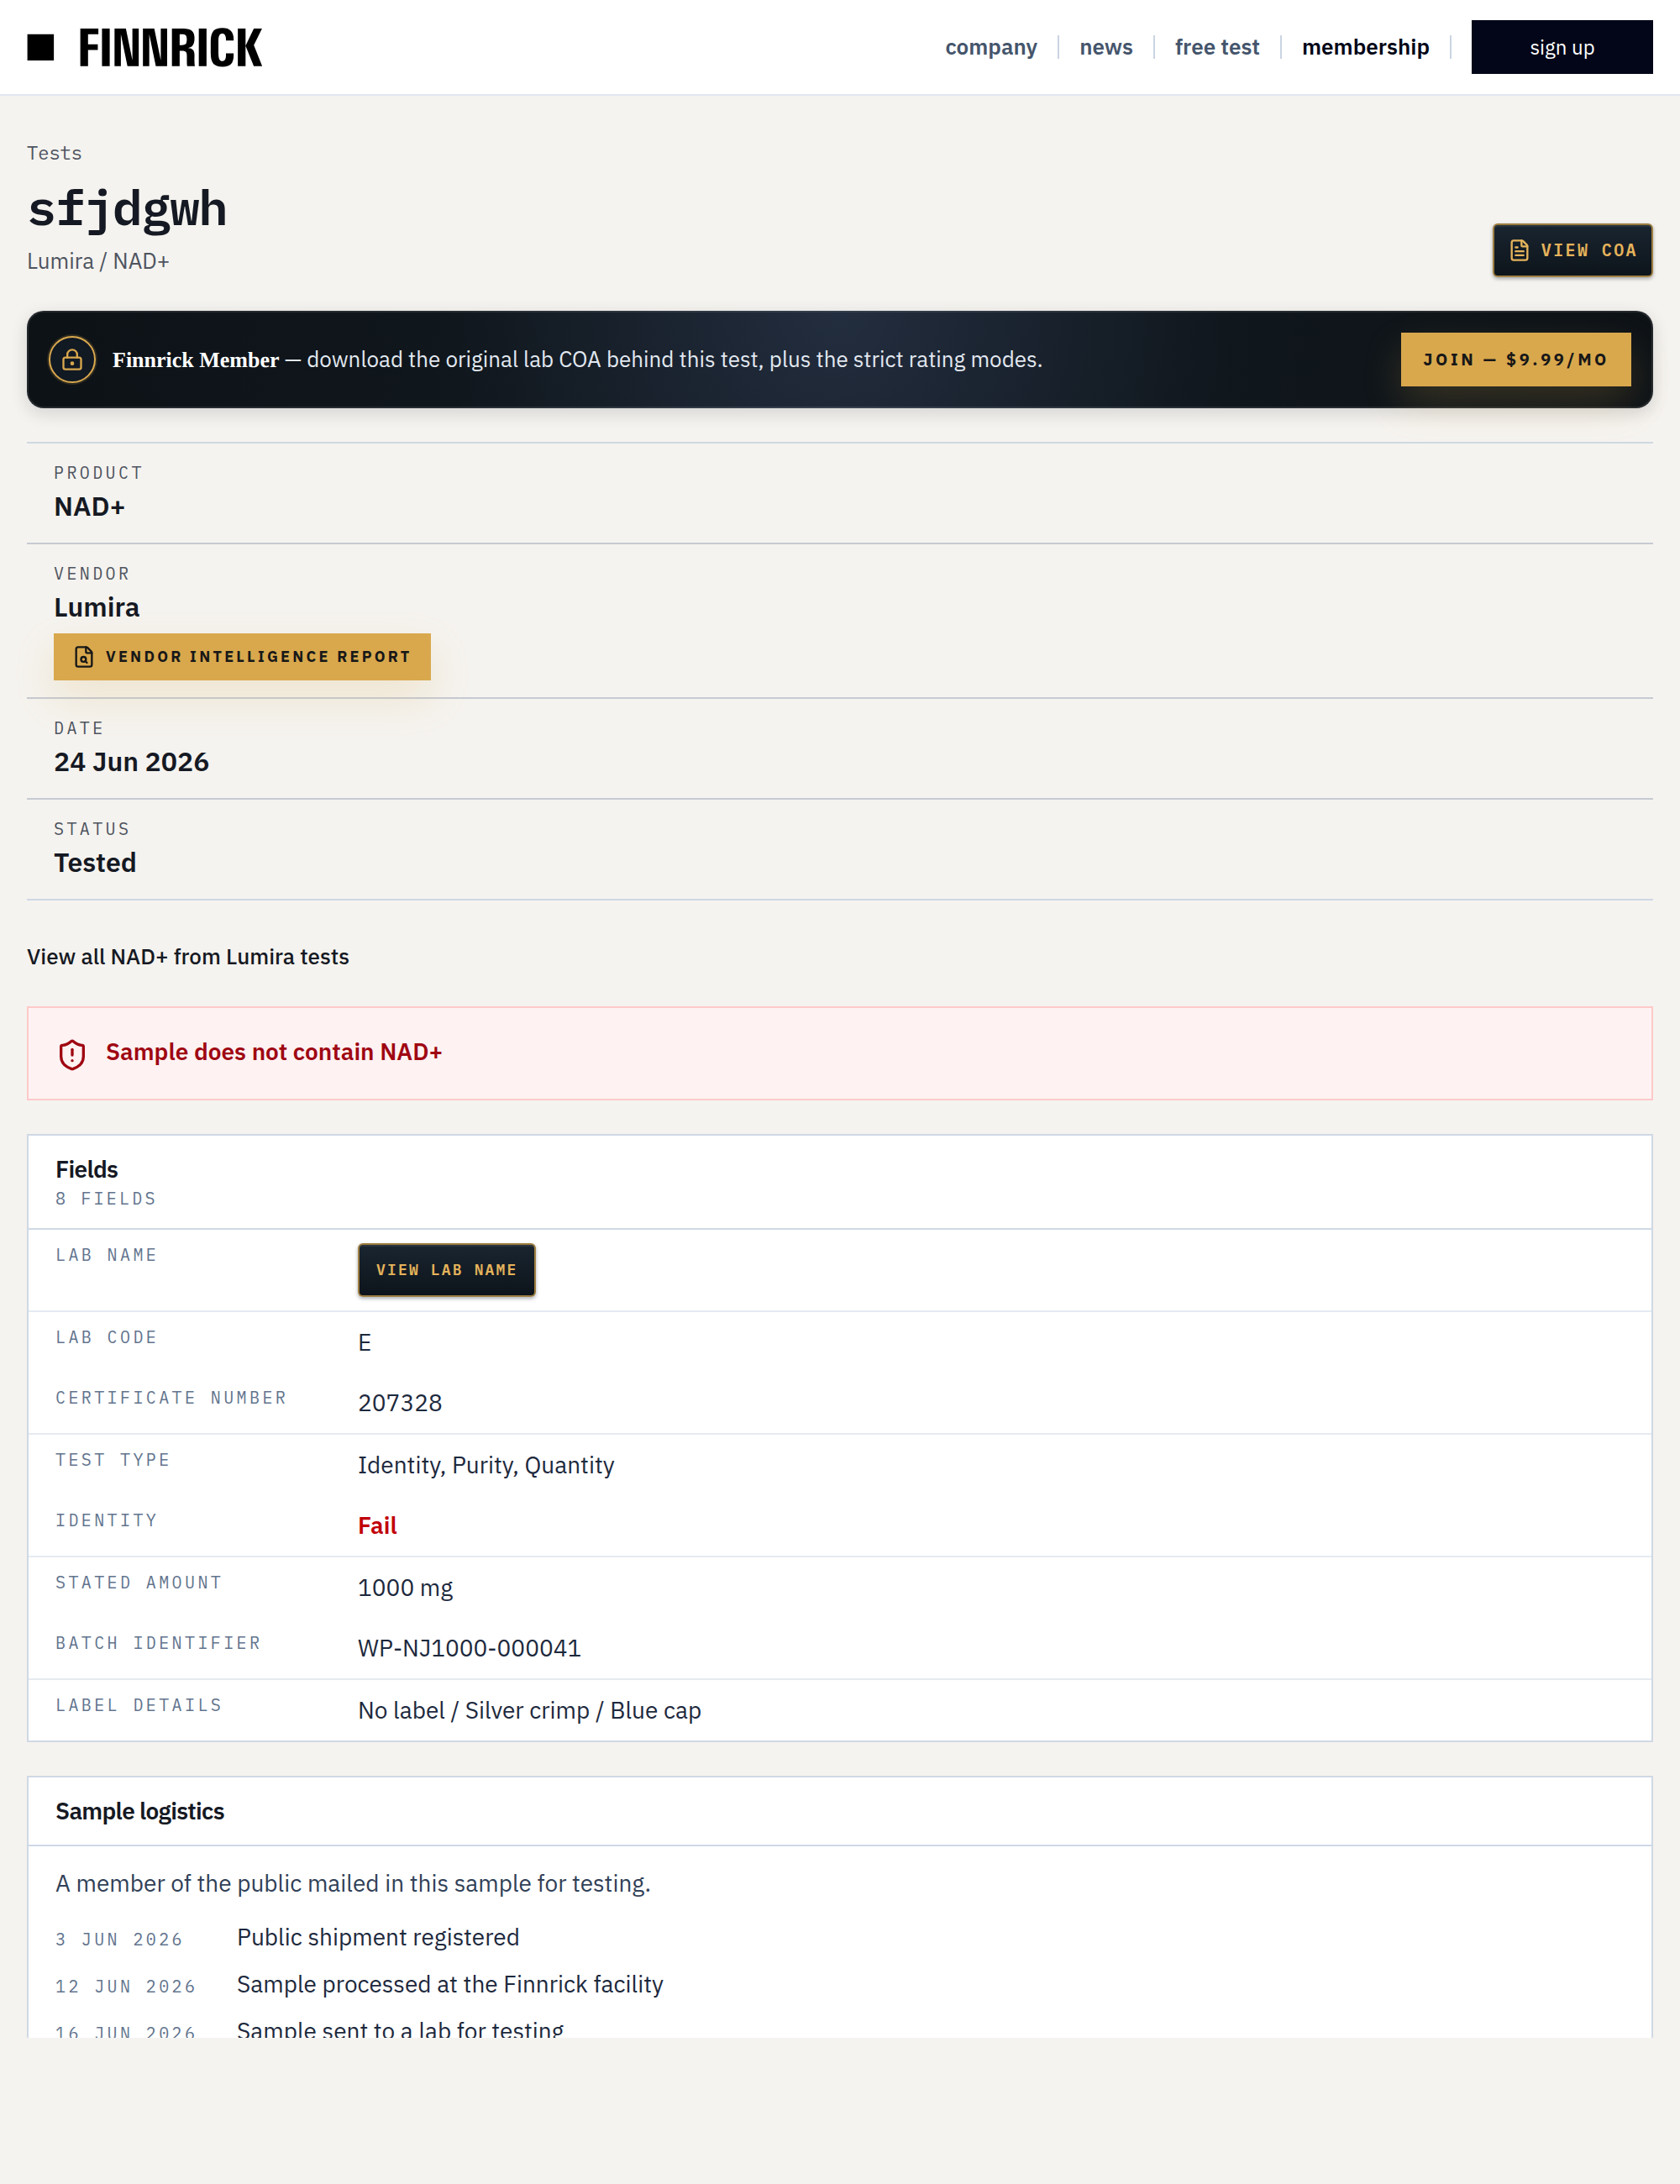Click the VIEW COA button
1680x2184 pixels.
click(1572, 250)
